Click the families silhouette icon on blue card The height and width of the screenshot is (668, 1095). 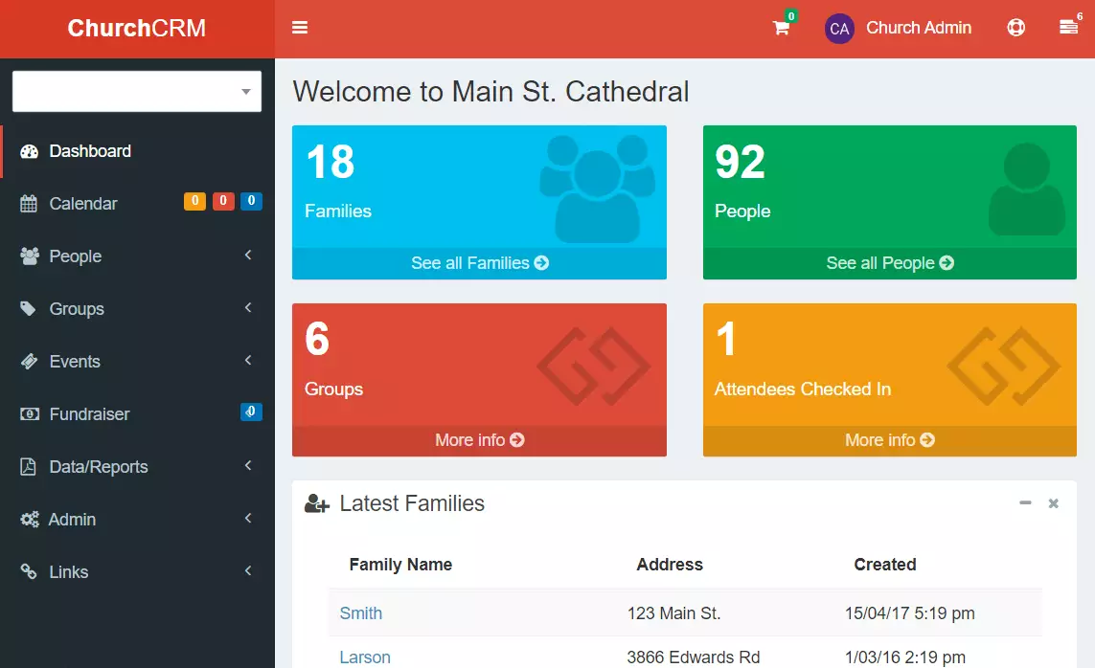[597, 189]
